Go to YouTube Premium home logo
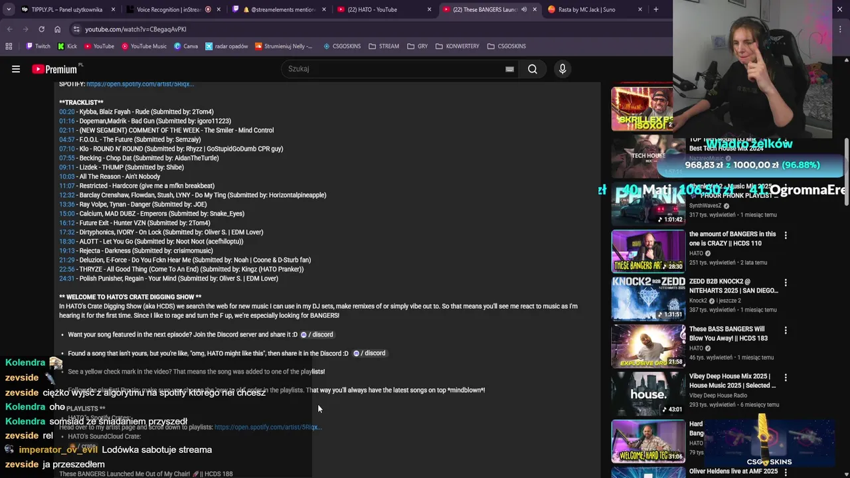Image resolution: width=850 pixels, height=478 pixels. [x=56, y=69]
